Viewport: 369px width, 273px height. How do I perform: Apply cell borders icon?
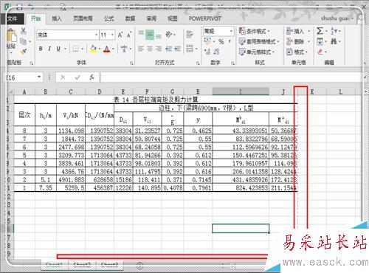coord(75,49)
